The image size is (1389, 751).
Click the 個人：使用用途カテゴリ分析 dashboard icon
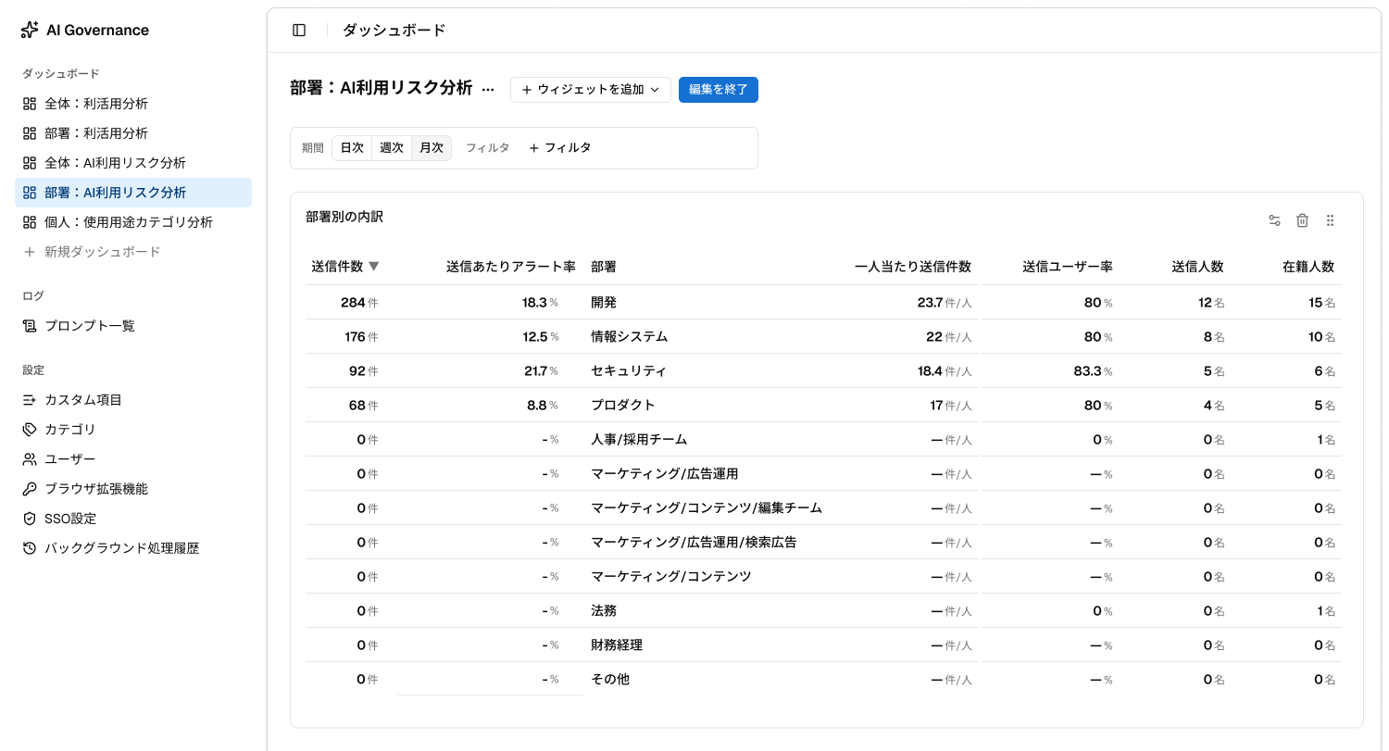pos(30,222)
